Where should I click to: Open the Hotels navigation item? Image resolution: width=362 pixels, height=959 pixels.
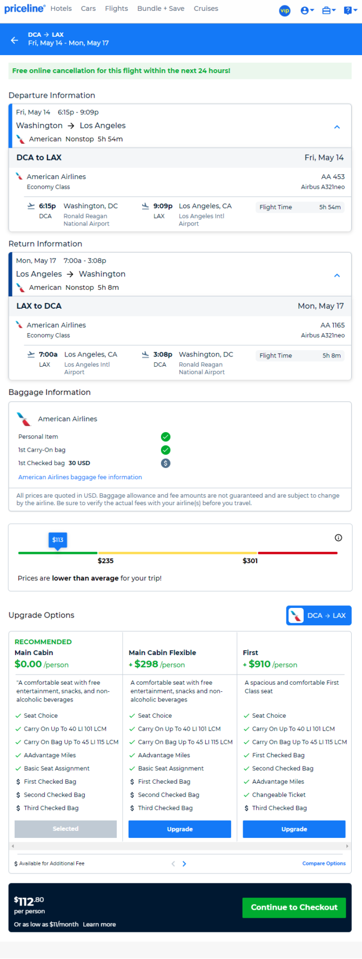pos(61,9)
